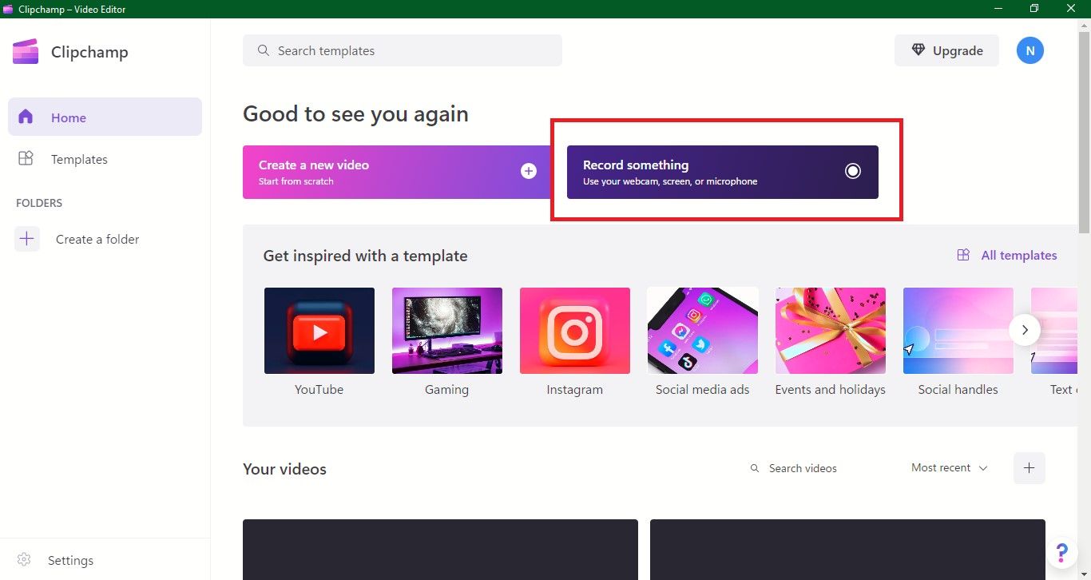The image size is (1091, 580).
Task: Open the YouTube template thumbnail
Action: [319, 331]
